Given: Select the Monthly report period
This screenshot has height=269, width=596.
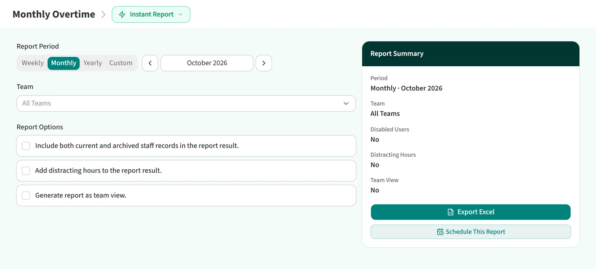Looking at the screenshot, I should coord(64,63).
